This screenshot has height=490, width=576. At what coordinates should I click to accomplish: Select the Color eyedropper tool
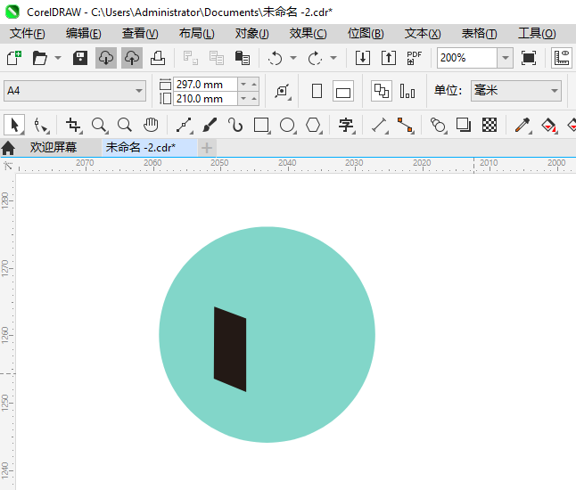point(523,125)
